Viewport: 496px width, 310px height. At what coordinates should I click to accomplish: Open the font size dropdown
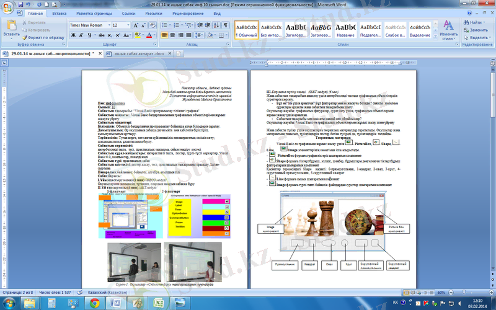(128, 25)
